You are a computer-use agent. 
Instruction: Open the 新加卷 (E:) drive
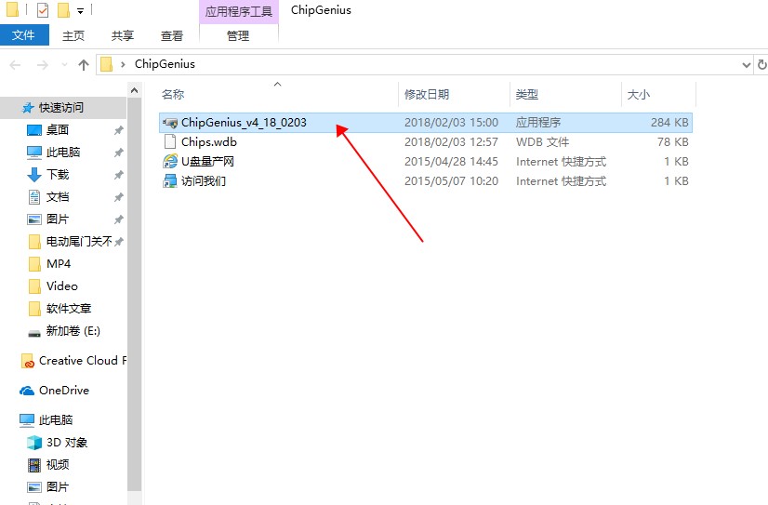(x=73, y=331)
